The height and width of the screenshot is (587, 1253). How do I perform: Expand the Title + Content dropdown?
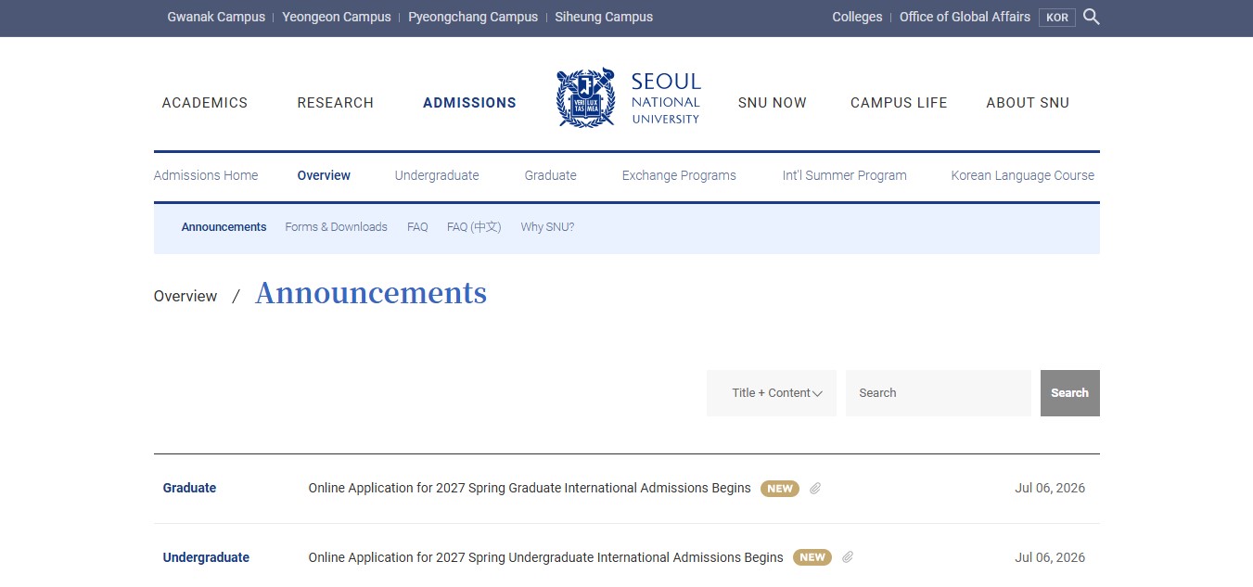coord(772,393)
